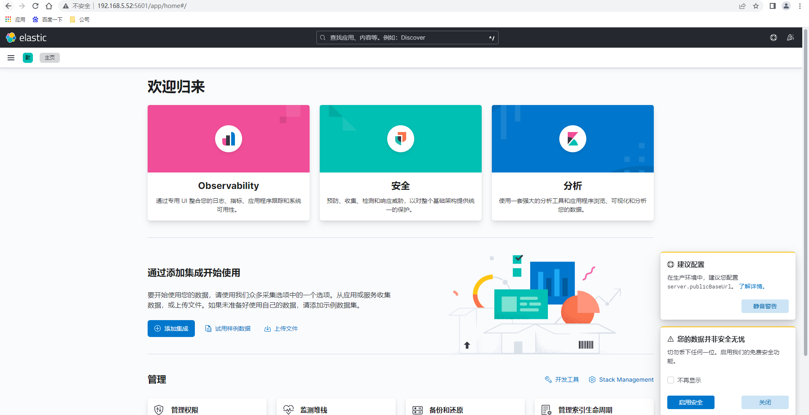Bookmark this page with the star icon
809x415 pixels.
pyautogui.click(x=756, y=6)
